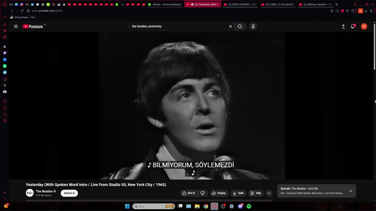Open X (Twitter) in the sidebar
Screen dimensions: 376x211
pyautogui.click(x=5, y=85)
